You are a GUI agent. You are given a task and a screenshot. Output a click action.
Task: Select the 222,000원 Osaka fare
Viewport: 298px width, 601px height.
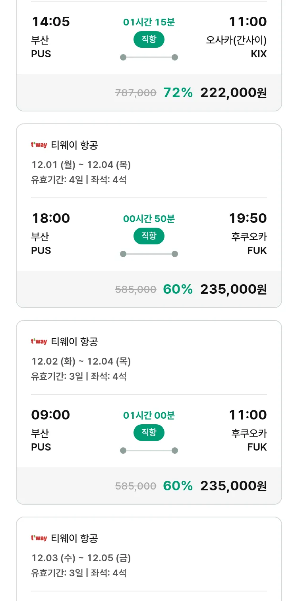pos(233,93)
